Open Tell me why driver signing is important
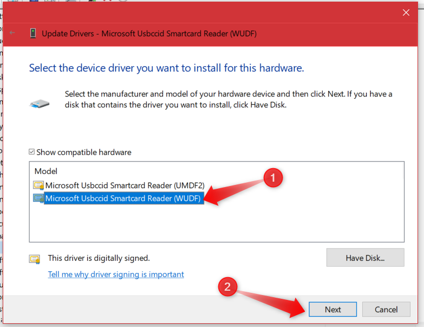424x327 pixels. [116, 274]
